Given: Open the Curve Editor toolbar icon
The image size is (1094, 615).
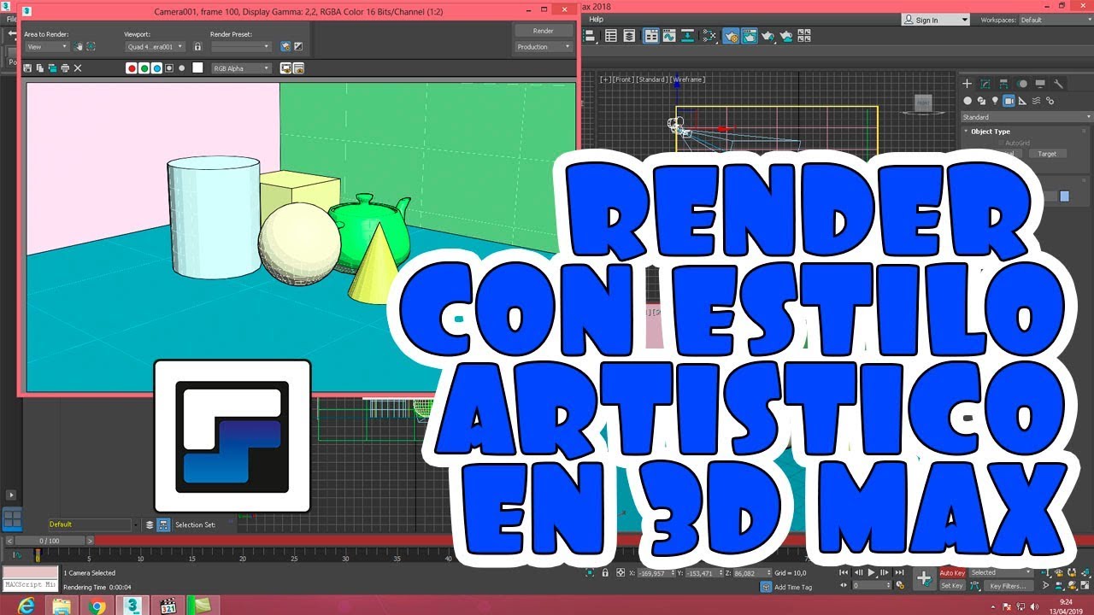Looking at the screenshot, I should coord(669,36).
